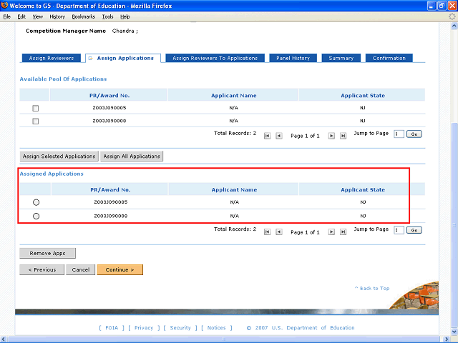
Task: Go to previous page in Available Pool pagination
Action: pyautogui.click(x=279, y=135)
